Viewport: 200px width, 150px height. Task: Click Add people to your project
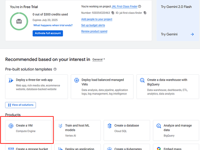pos(97,19)
